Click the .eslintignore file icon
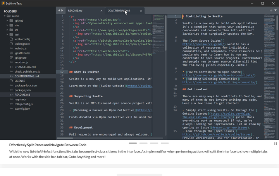 click(x=11, y=44)
